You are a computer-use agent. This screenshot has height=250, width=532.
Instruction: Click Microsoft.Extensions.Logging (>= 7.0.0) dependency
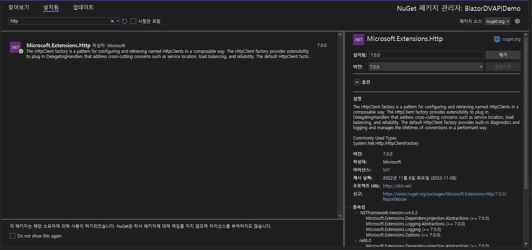[x=404, y=230]
